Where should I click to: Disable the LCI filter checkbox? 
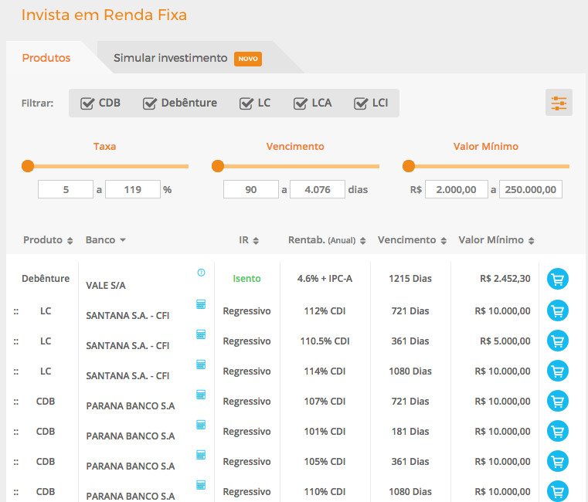(x=361, y=103)
